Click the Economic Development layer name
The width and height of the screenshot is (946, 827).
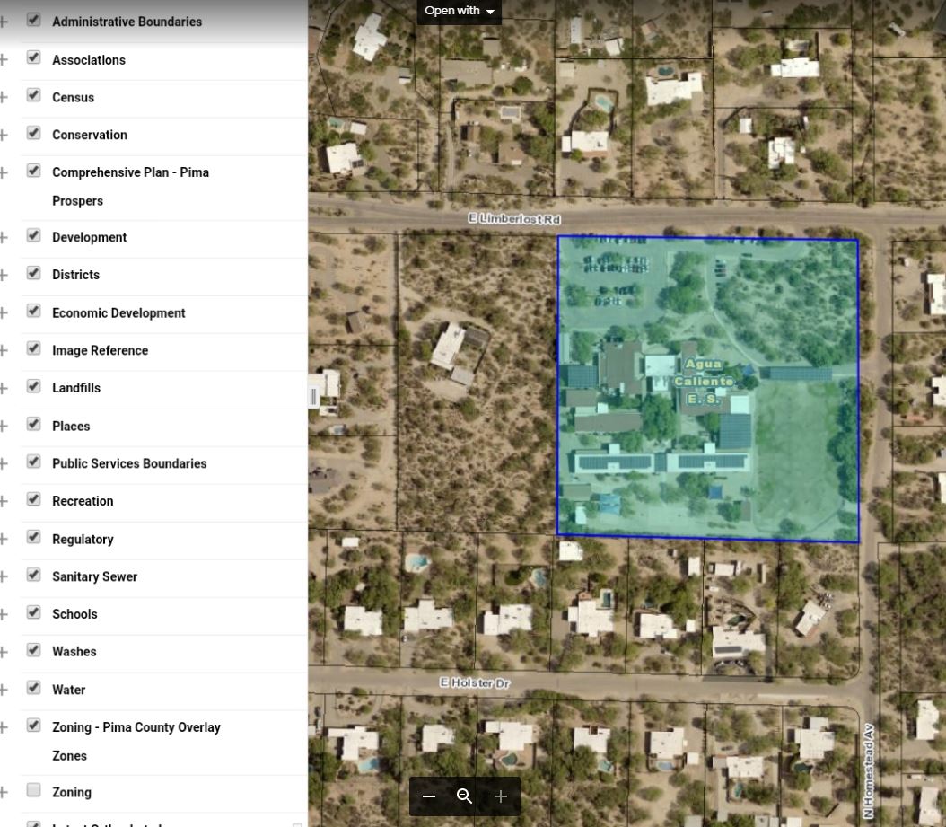[x=118, y=312]
